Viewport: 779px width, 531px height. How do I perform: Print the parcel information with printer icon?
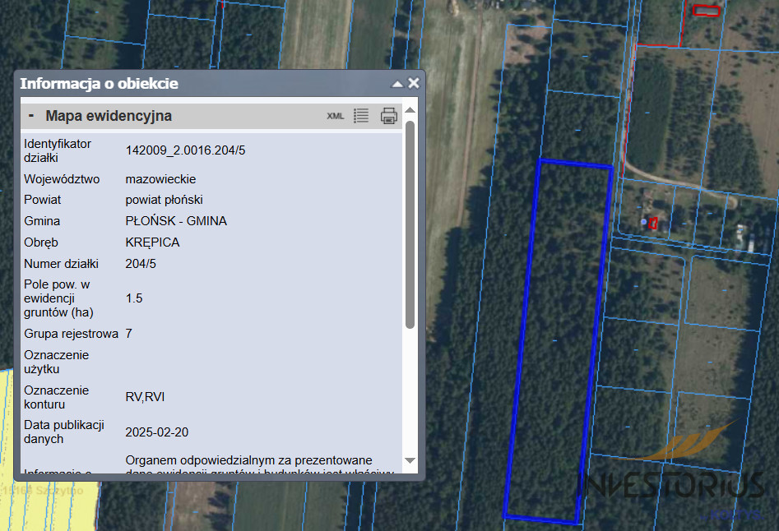389,116
